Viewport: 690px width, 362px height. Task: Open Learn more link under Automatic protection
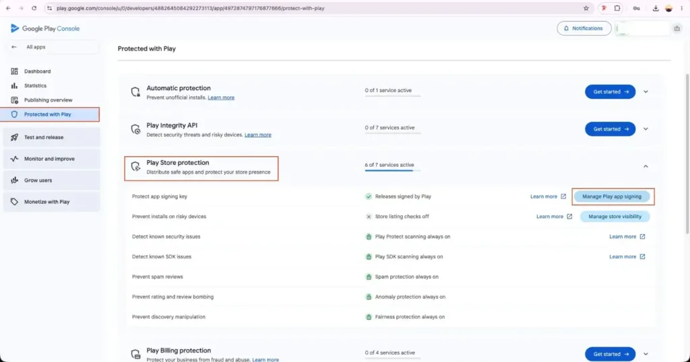coord(221,98)
